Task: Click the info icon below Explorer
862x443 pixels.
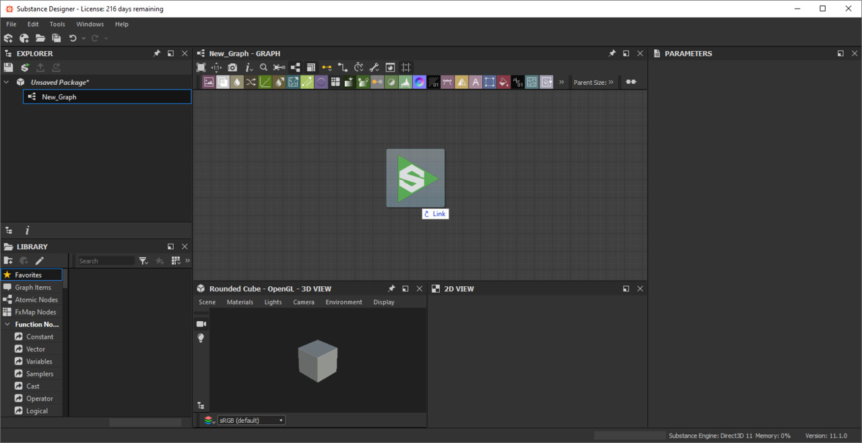Action: point(27,230)
